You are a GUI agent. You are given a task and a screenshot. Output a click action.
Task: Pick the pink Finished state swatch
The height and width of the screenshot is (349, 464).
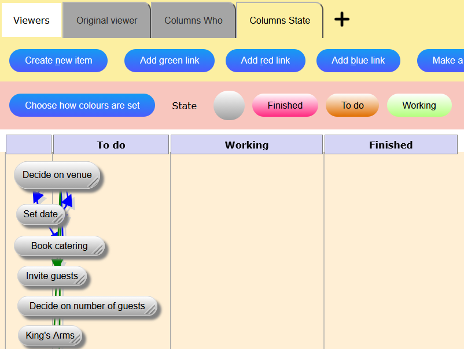285,105
